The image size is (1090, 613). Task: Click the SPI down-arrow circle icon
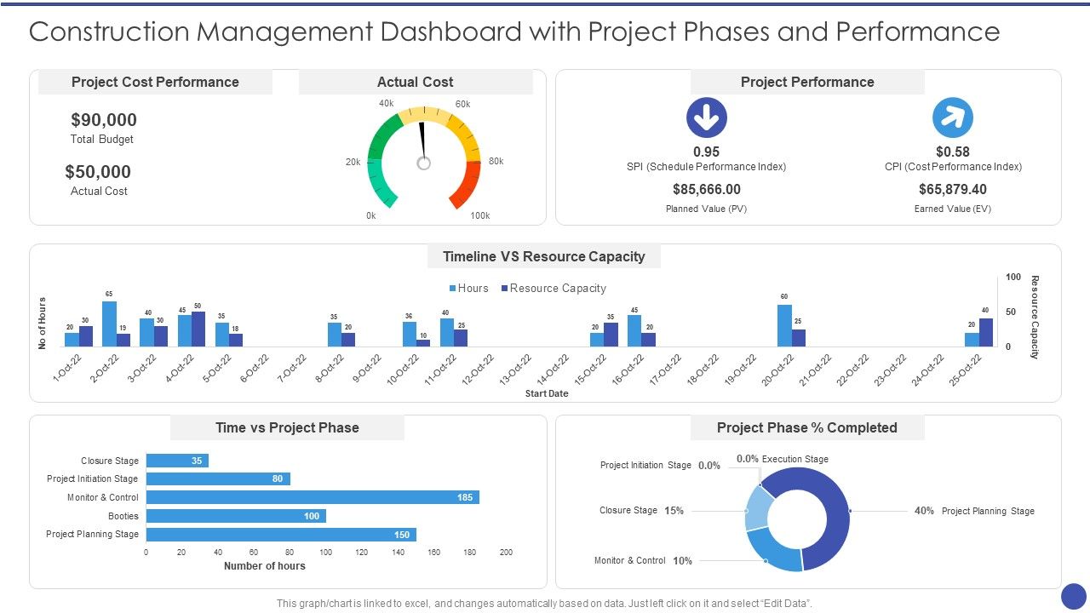point(707,117)
